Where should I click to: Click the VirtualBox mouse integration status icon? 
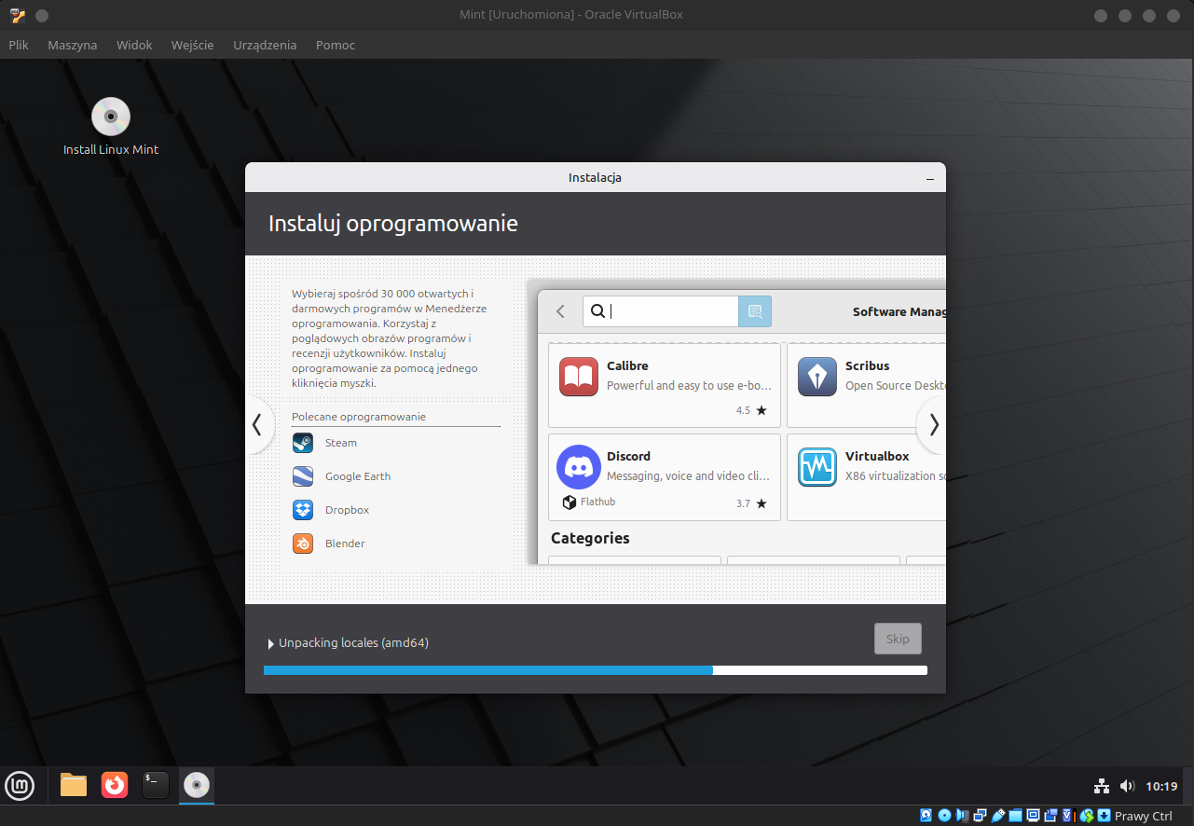(x=1087, y=816)
